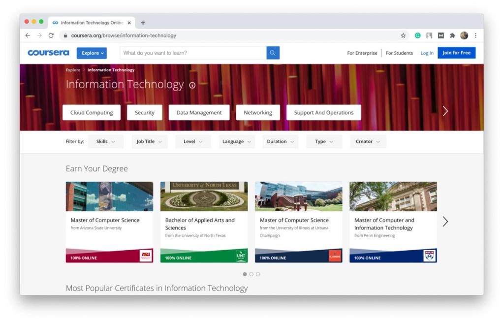The width and height of the screenshot is (504, 322).
Task: Open Illinois campus building thumbnail
Action: tap(298, 196)
